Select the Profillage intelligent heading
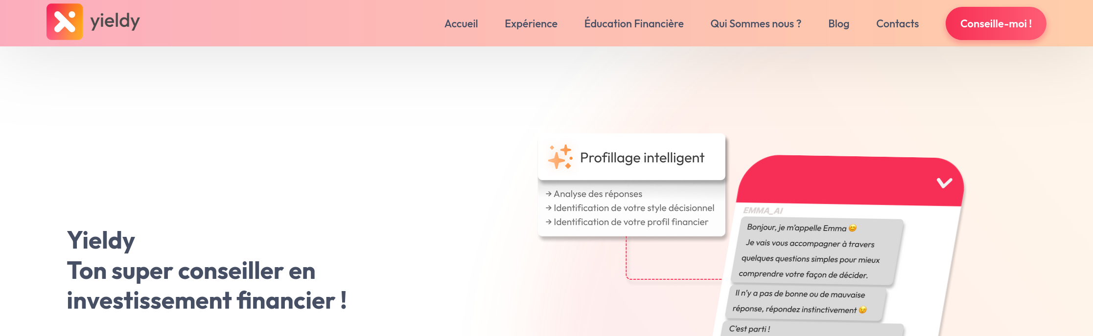This screenshot has width=1093, height=336. click(x=642, y=157)
